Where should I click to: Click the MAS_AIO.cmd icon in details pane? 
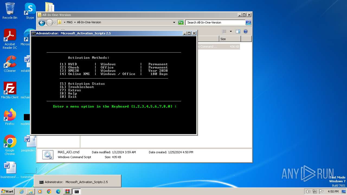pyautogui.click(x=48, y=155)
